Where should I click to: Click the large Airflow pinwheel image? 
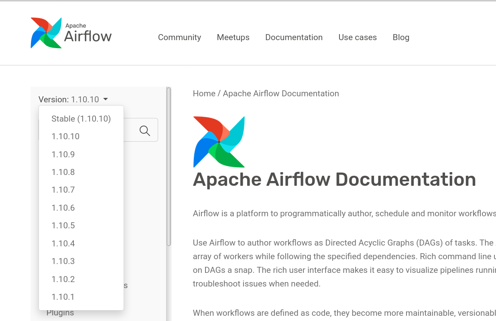[219, 142]
